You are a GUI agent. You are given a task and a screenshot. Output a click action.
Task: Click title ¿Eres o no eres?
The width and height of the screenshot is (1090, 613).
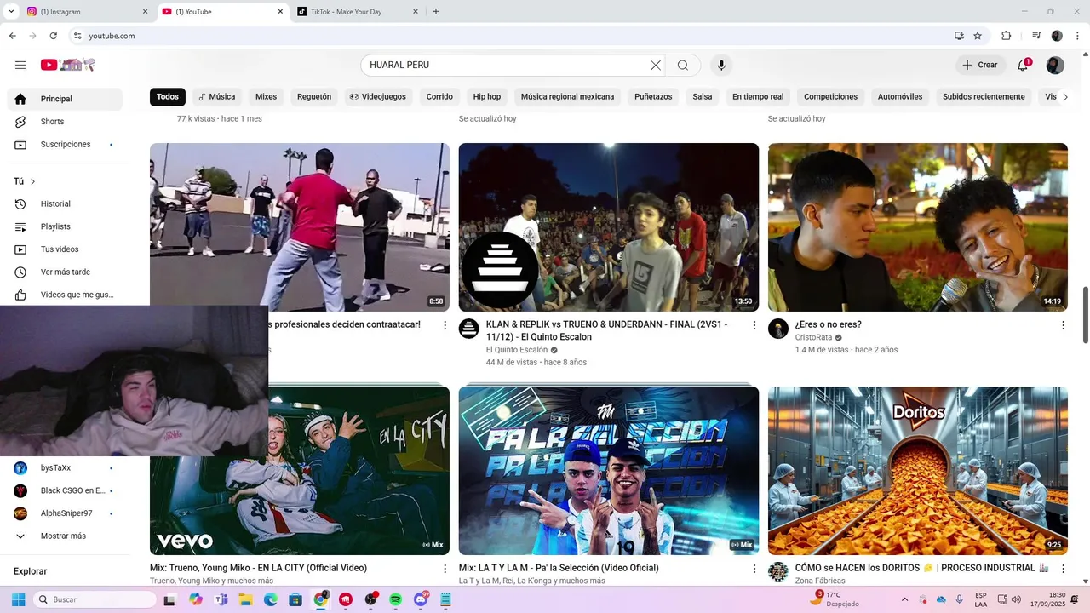click(829, 324)
